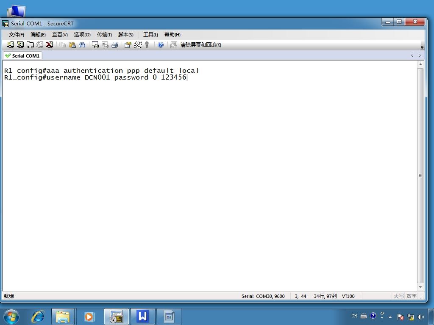The width and height of the screenshot is (434, 325).
Task: Click the SecureCRT title bar system icon
Action: (x=6, y=24)
